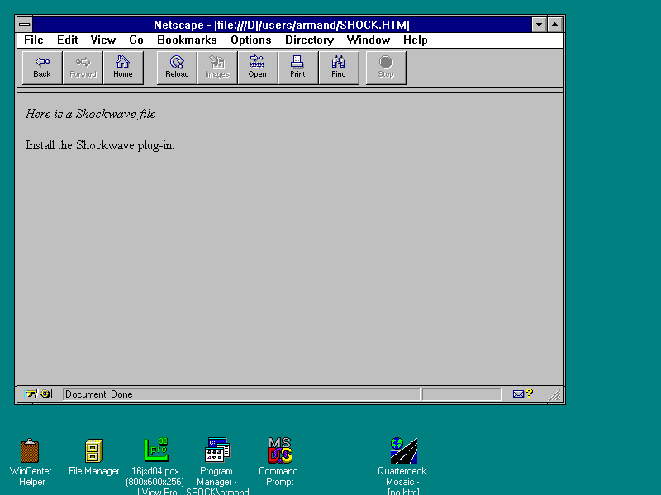Click the Netscape window title bar
The image size is (661, 495).
click(281, 25)
